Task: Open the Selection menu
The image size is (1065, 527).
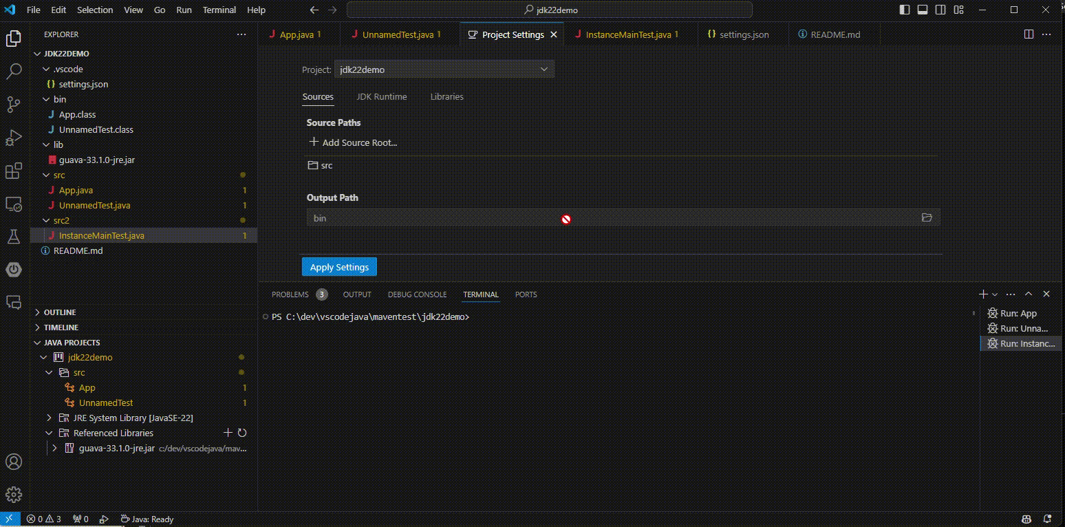Action: click(x=95, y=10)
